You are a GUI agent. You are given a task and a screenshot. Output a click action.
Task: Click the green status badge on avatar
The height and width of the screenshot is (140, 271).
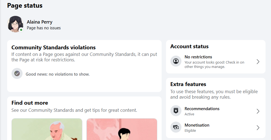(x=21, y=30)
